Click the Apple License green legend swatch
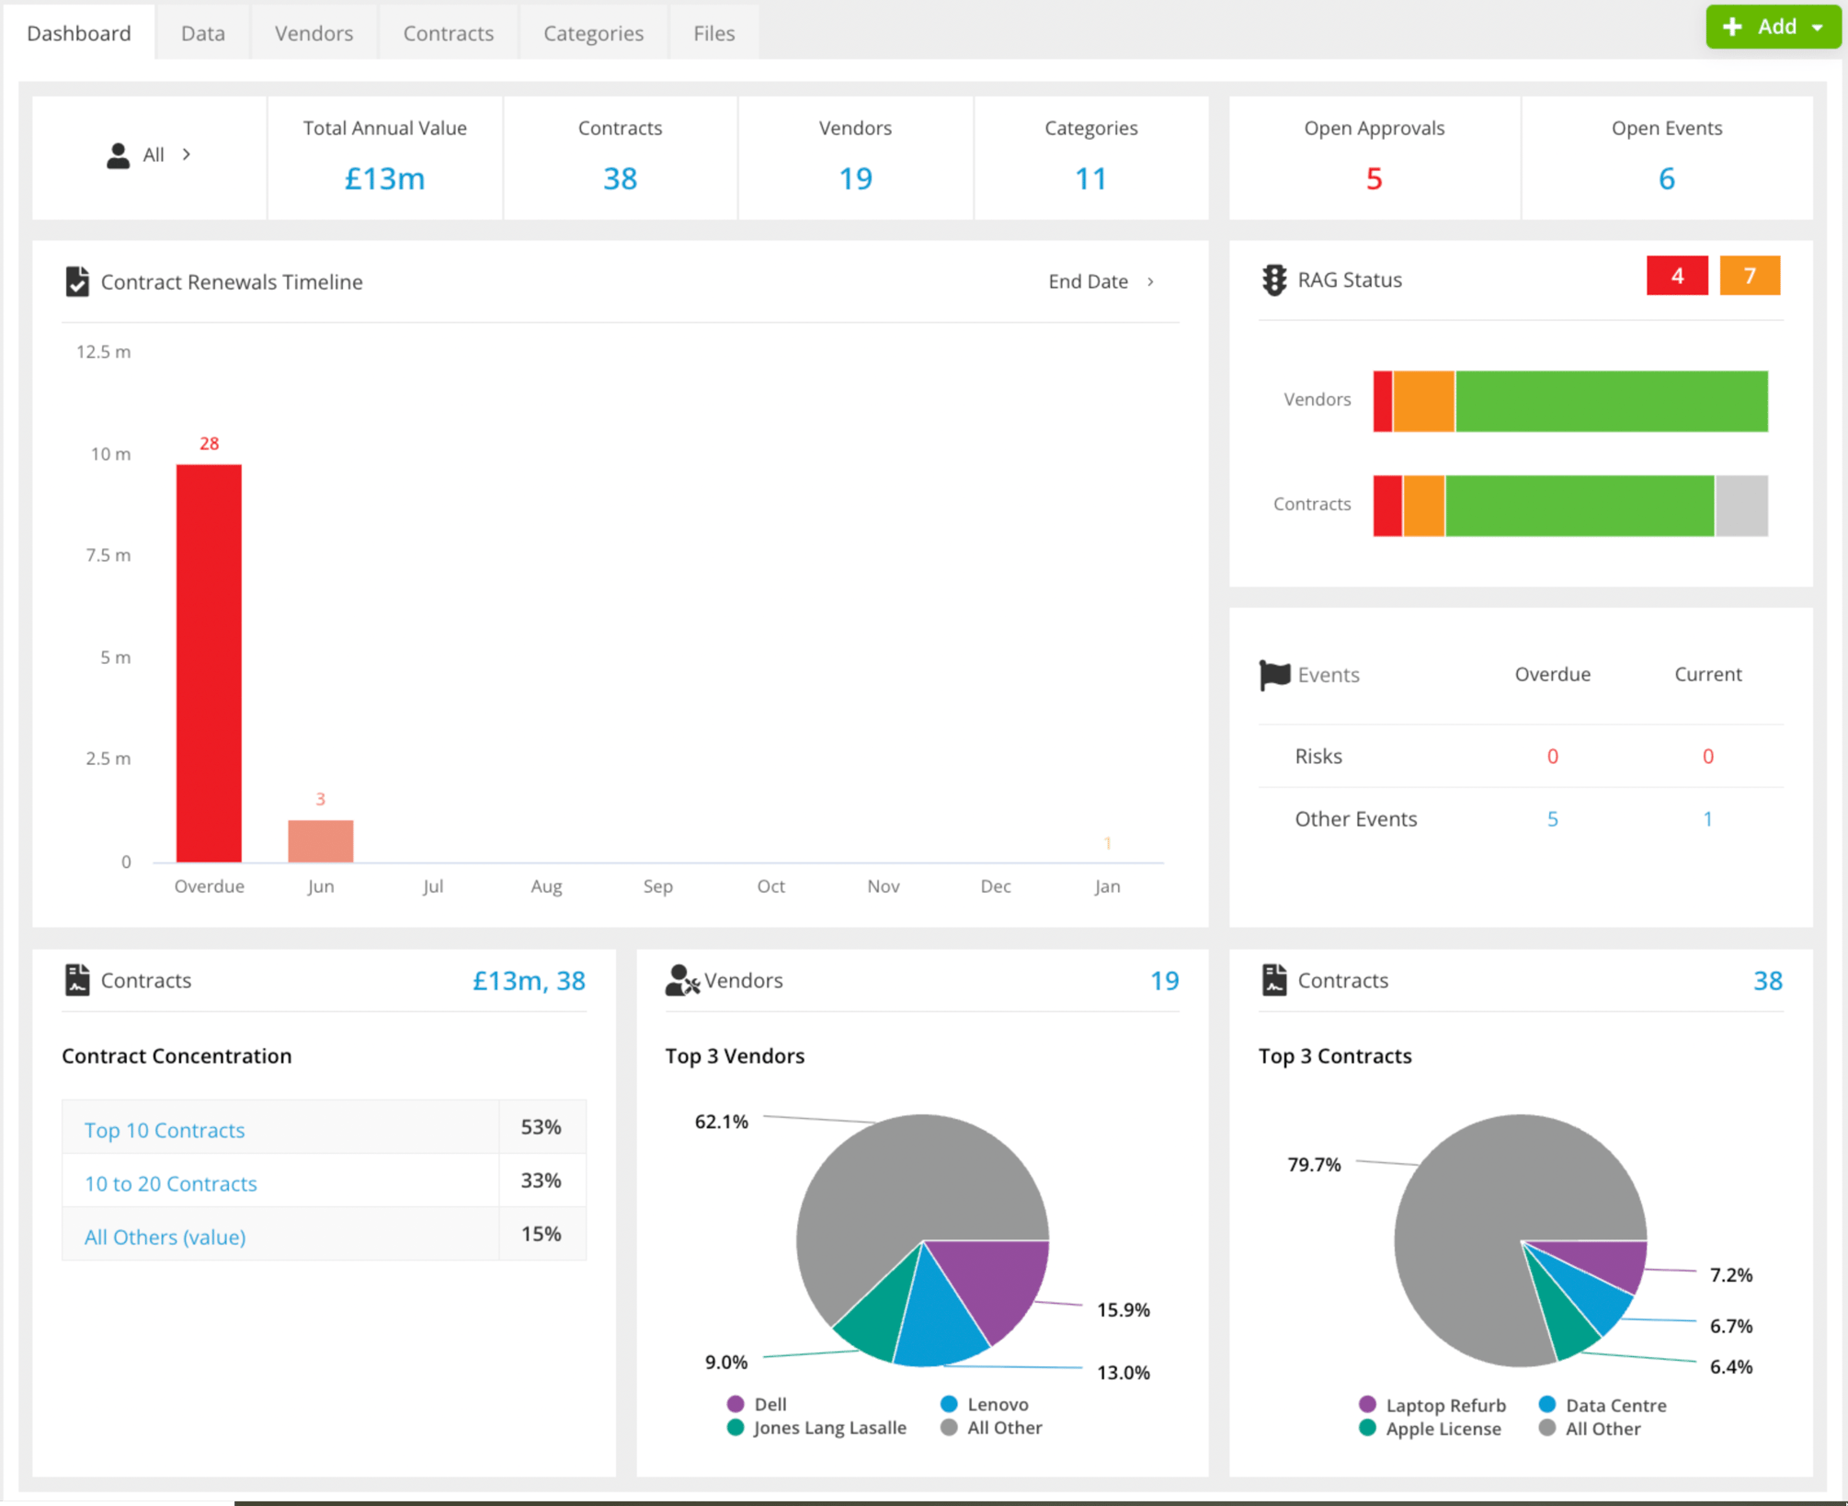 (1367, 1429)
